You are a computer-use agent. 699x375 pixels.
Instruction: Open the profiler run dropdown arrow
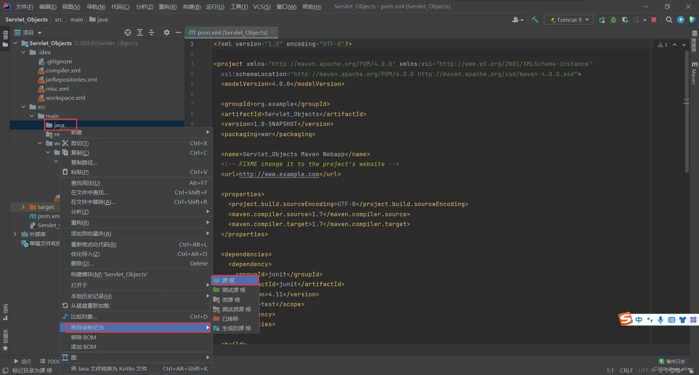645,20
